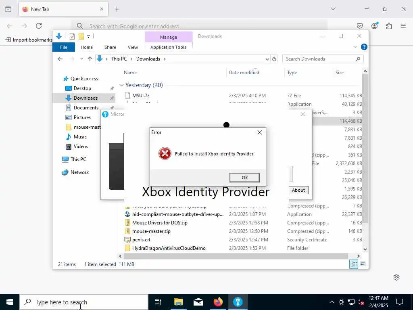Select Videos in the navigation pane
Screen dimensions: 413x310
coord(81,147)
